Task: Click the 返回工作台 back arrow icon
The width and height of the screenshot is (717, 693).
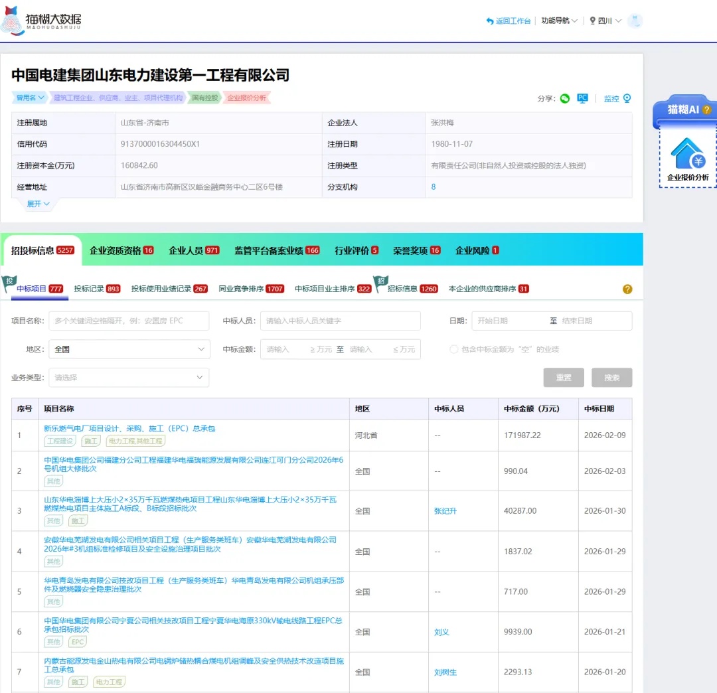Action: [490, 21]
